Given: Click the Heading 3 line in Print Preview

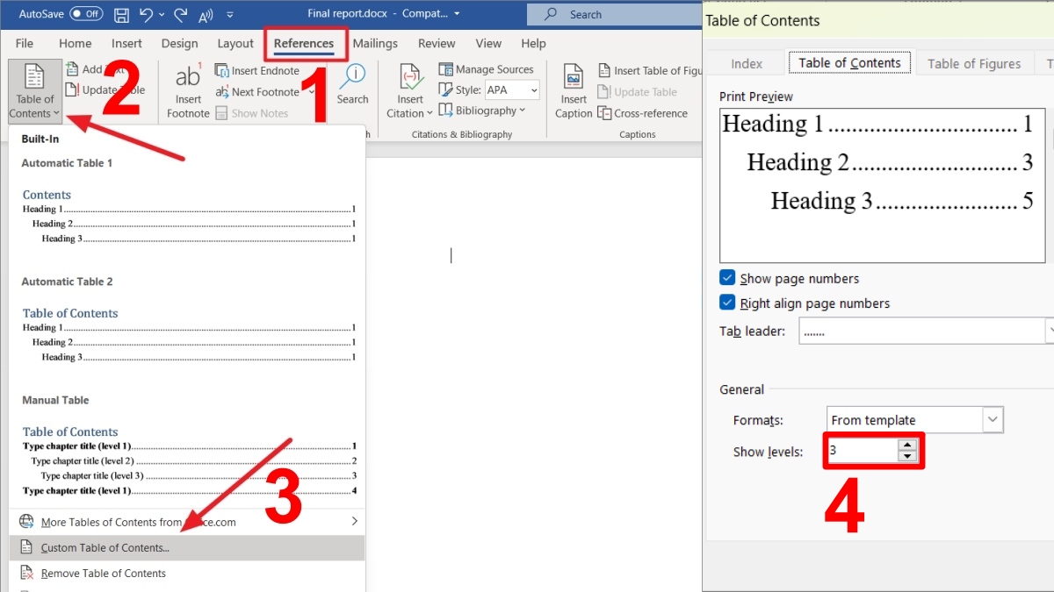Looking at the screenshot, I should (x=902, y=201).
